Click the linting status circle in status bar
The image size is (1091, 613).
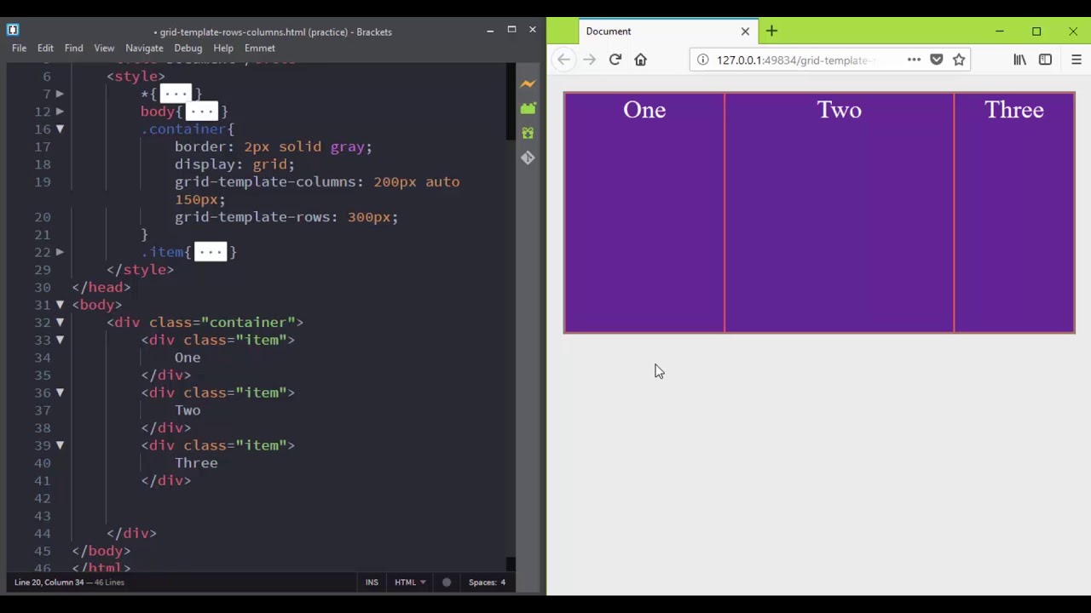coord(446,582)
